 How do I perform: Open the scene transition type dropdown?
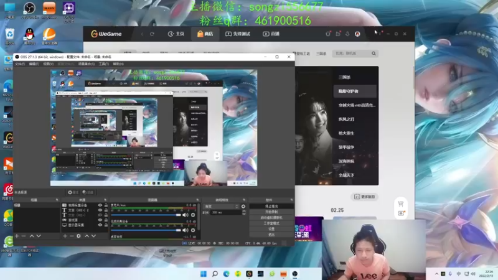[221, 207]
